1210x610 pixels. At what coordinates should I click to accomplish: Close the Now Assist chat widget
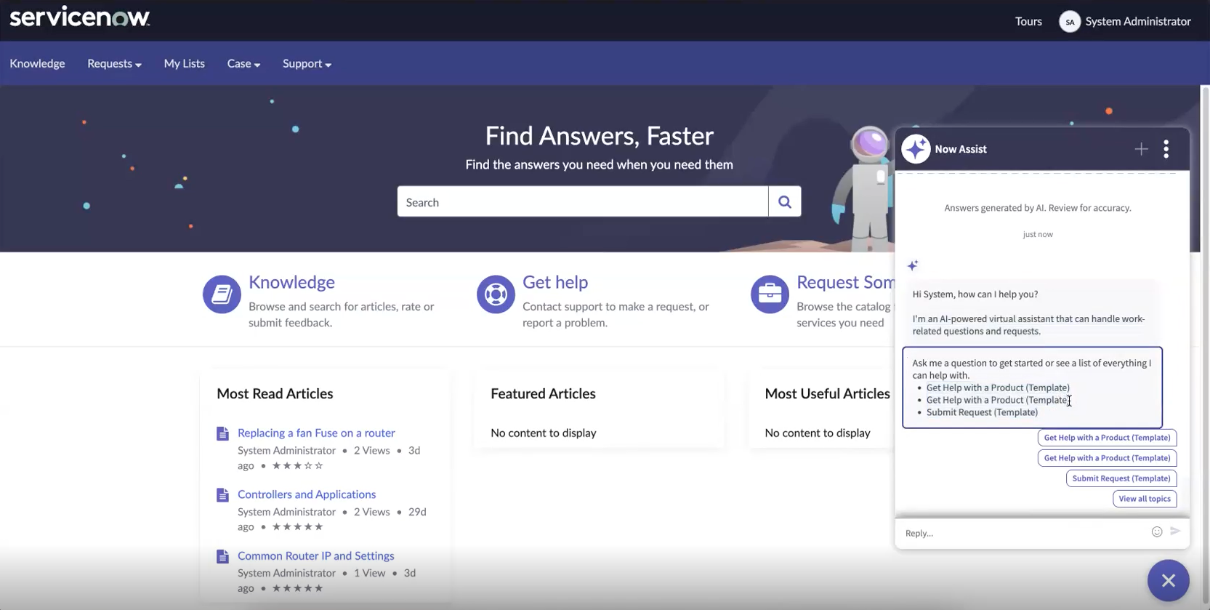coord(1169,580)
